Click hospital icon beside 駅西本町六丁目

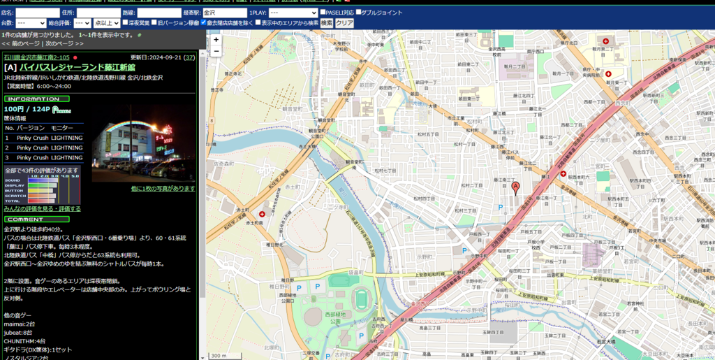pyautogui.click(x=563, y=174)
